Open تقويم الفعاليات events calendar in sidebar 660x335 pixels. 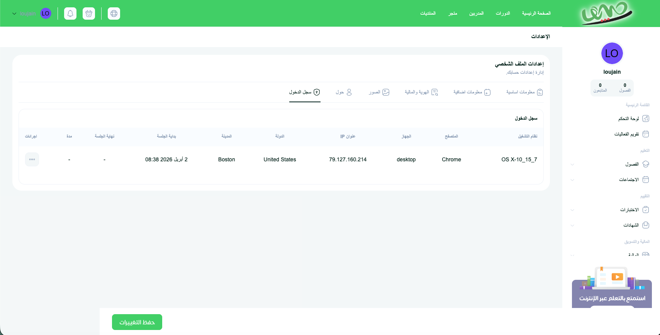click(x=631, y=134)
